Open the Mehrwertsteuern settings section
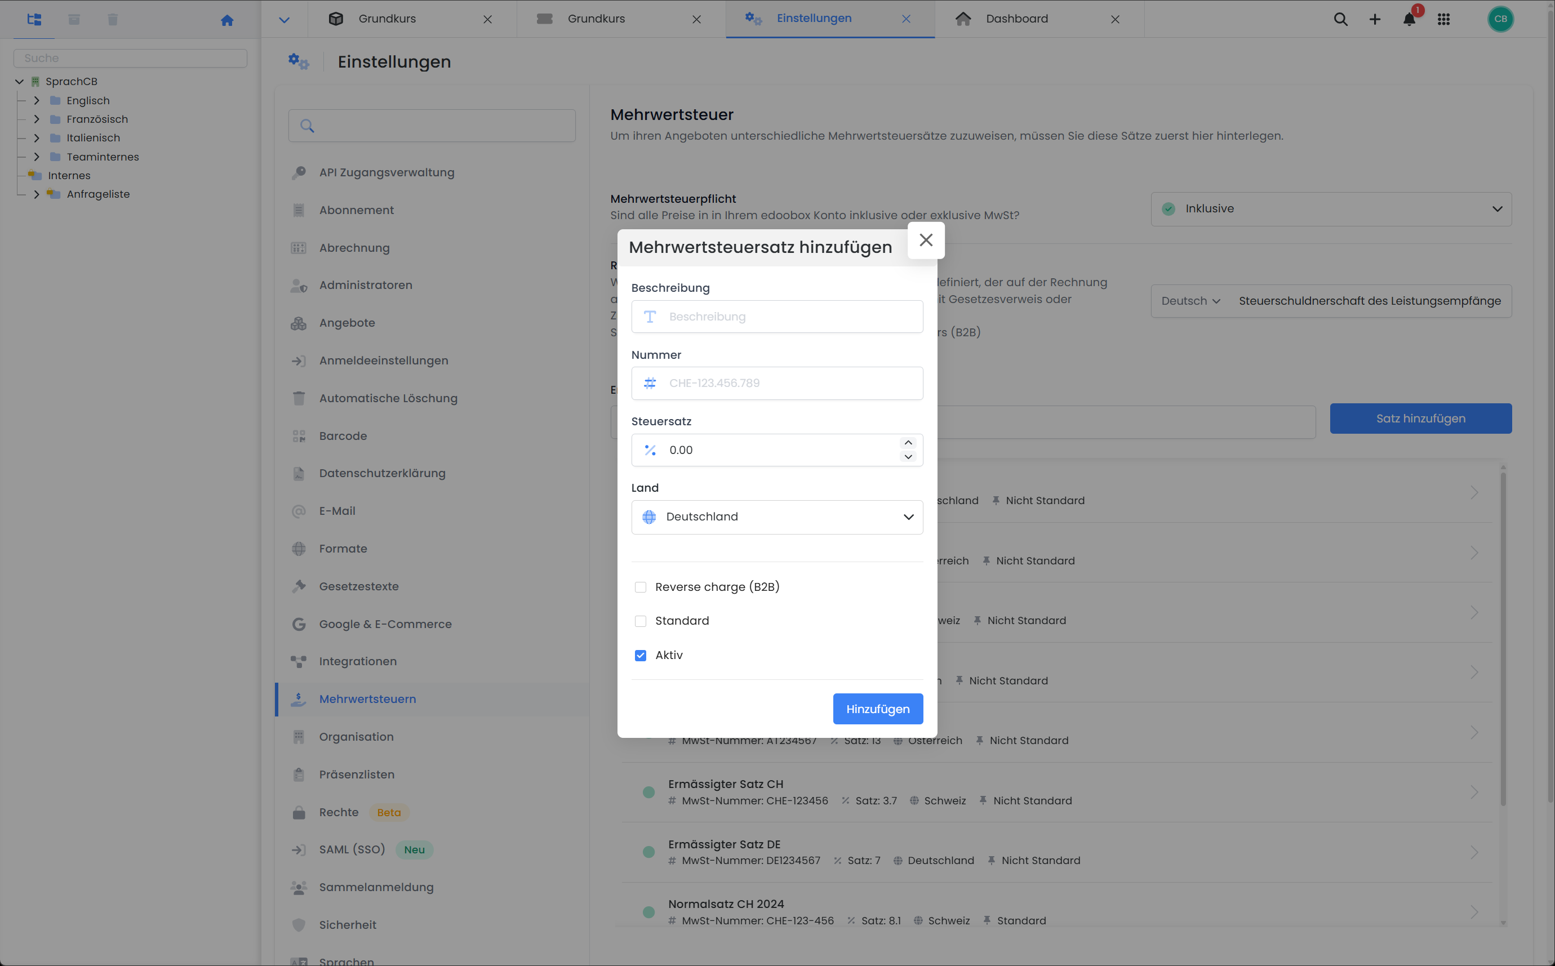 tap(367, 699)
